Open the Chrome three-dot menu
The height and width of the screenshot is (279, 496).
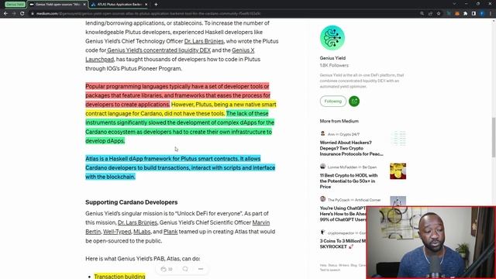(x=491, y=14)
